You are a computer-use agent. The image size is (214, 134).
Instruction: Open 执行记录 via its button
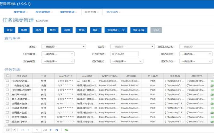pyautogui.click(x=139, y=30)
